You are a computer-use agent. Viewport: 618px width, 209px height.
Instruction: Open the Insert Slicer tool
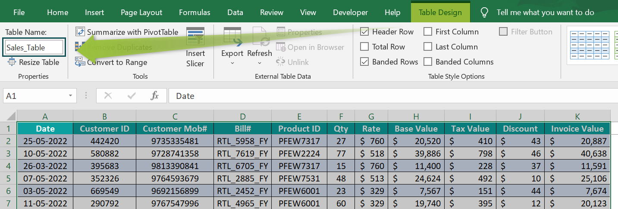point(195,48)
